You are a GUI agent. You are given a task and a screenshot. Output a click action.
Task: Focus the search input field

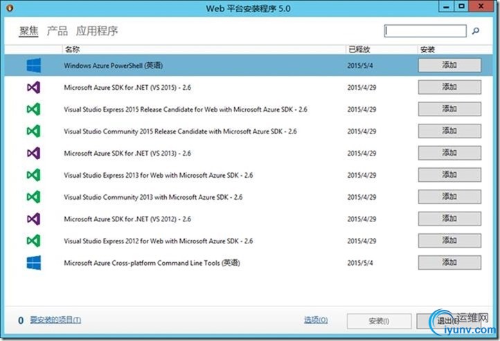pyautogui.click(x=425, y=31)
